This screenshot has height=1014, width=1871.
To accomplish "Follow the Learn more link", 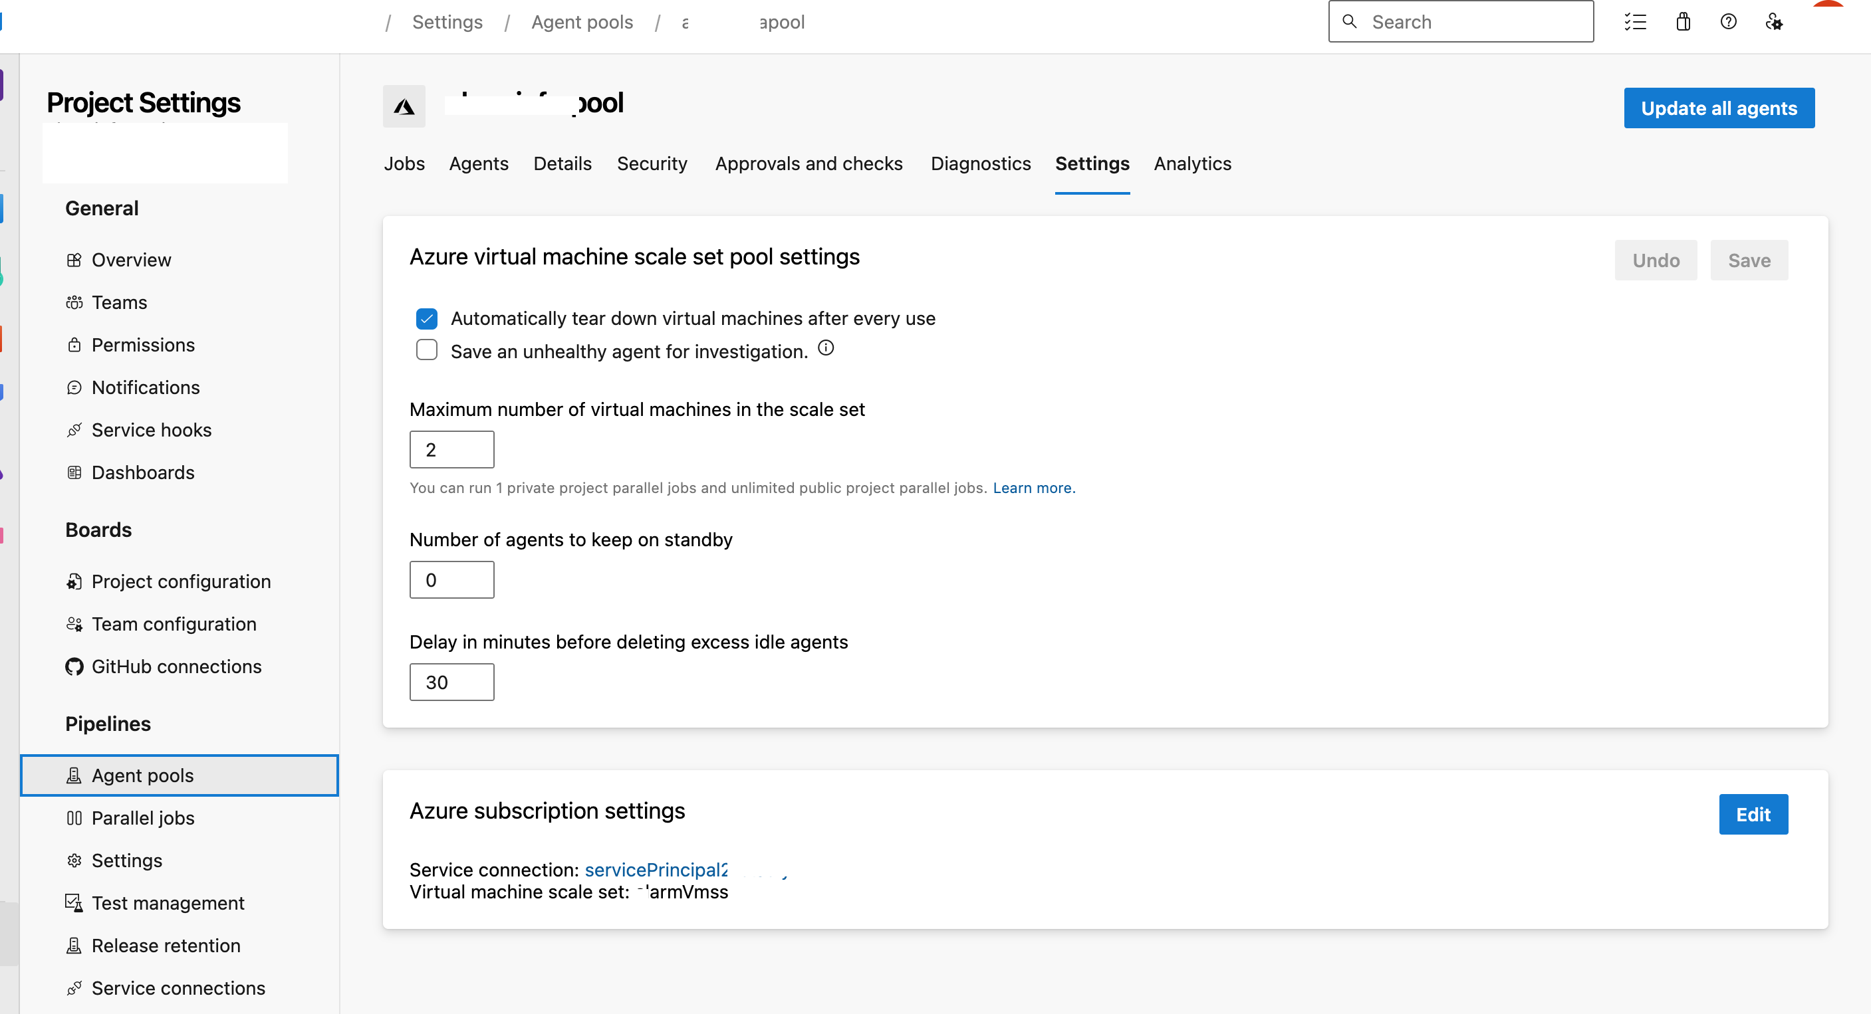I will point(1033,488).
